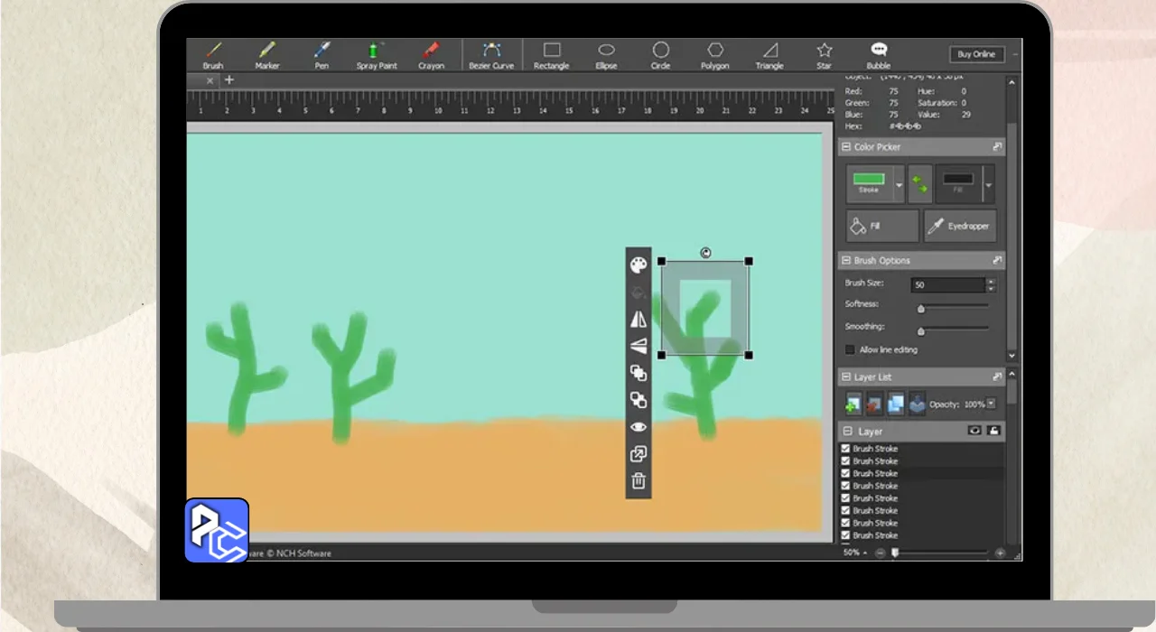Merge layers using the Layer List icon

[x=917, y=404]
